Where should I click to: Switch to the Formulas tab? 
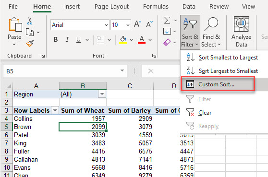156,7
